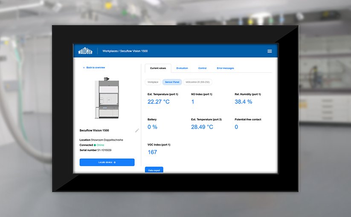This screenshot has width=351, height=217.
Task: Click the VOC Index (port 1) label
Action: 159,145
